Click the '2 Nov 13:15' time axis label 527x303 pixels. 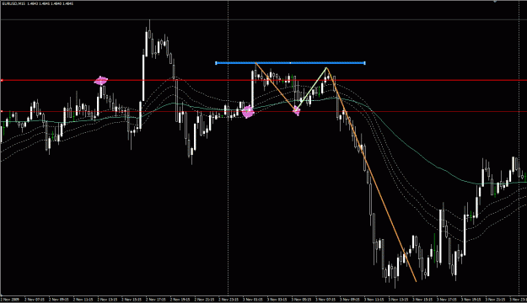pyautogui.click(x=108, y=299)
